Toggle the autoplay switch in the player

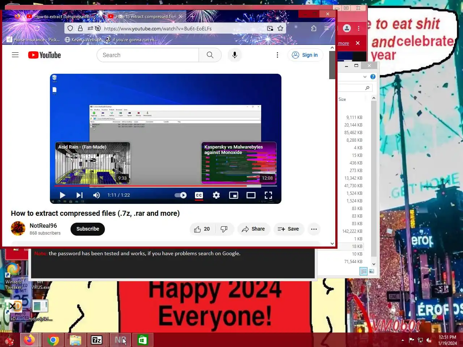[180, 195]
